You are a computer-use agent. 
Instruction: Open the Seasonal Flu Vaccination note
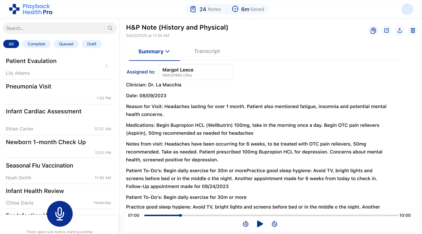[58, 171]
